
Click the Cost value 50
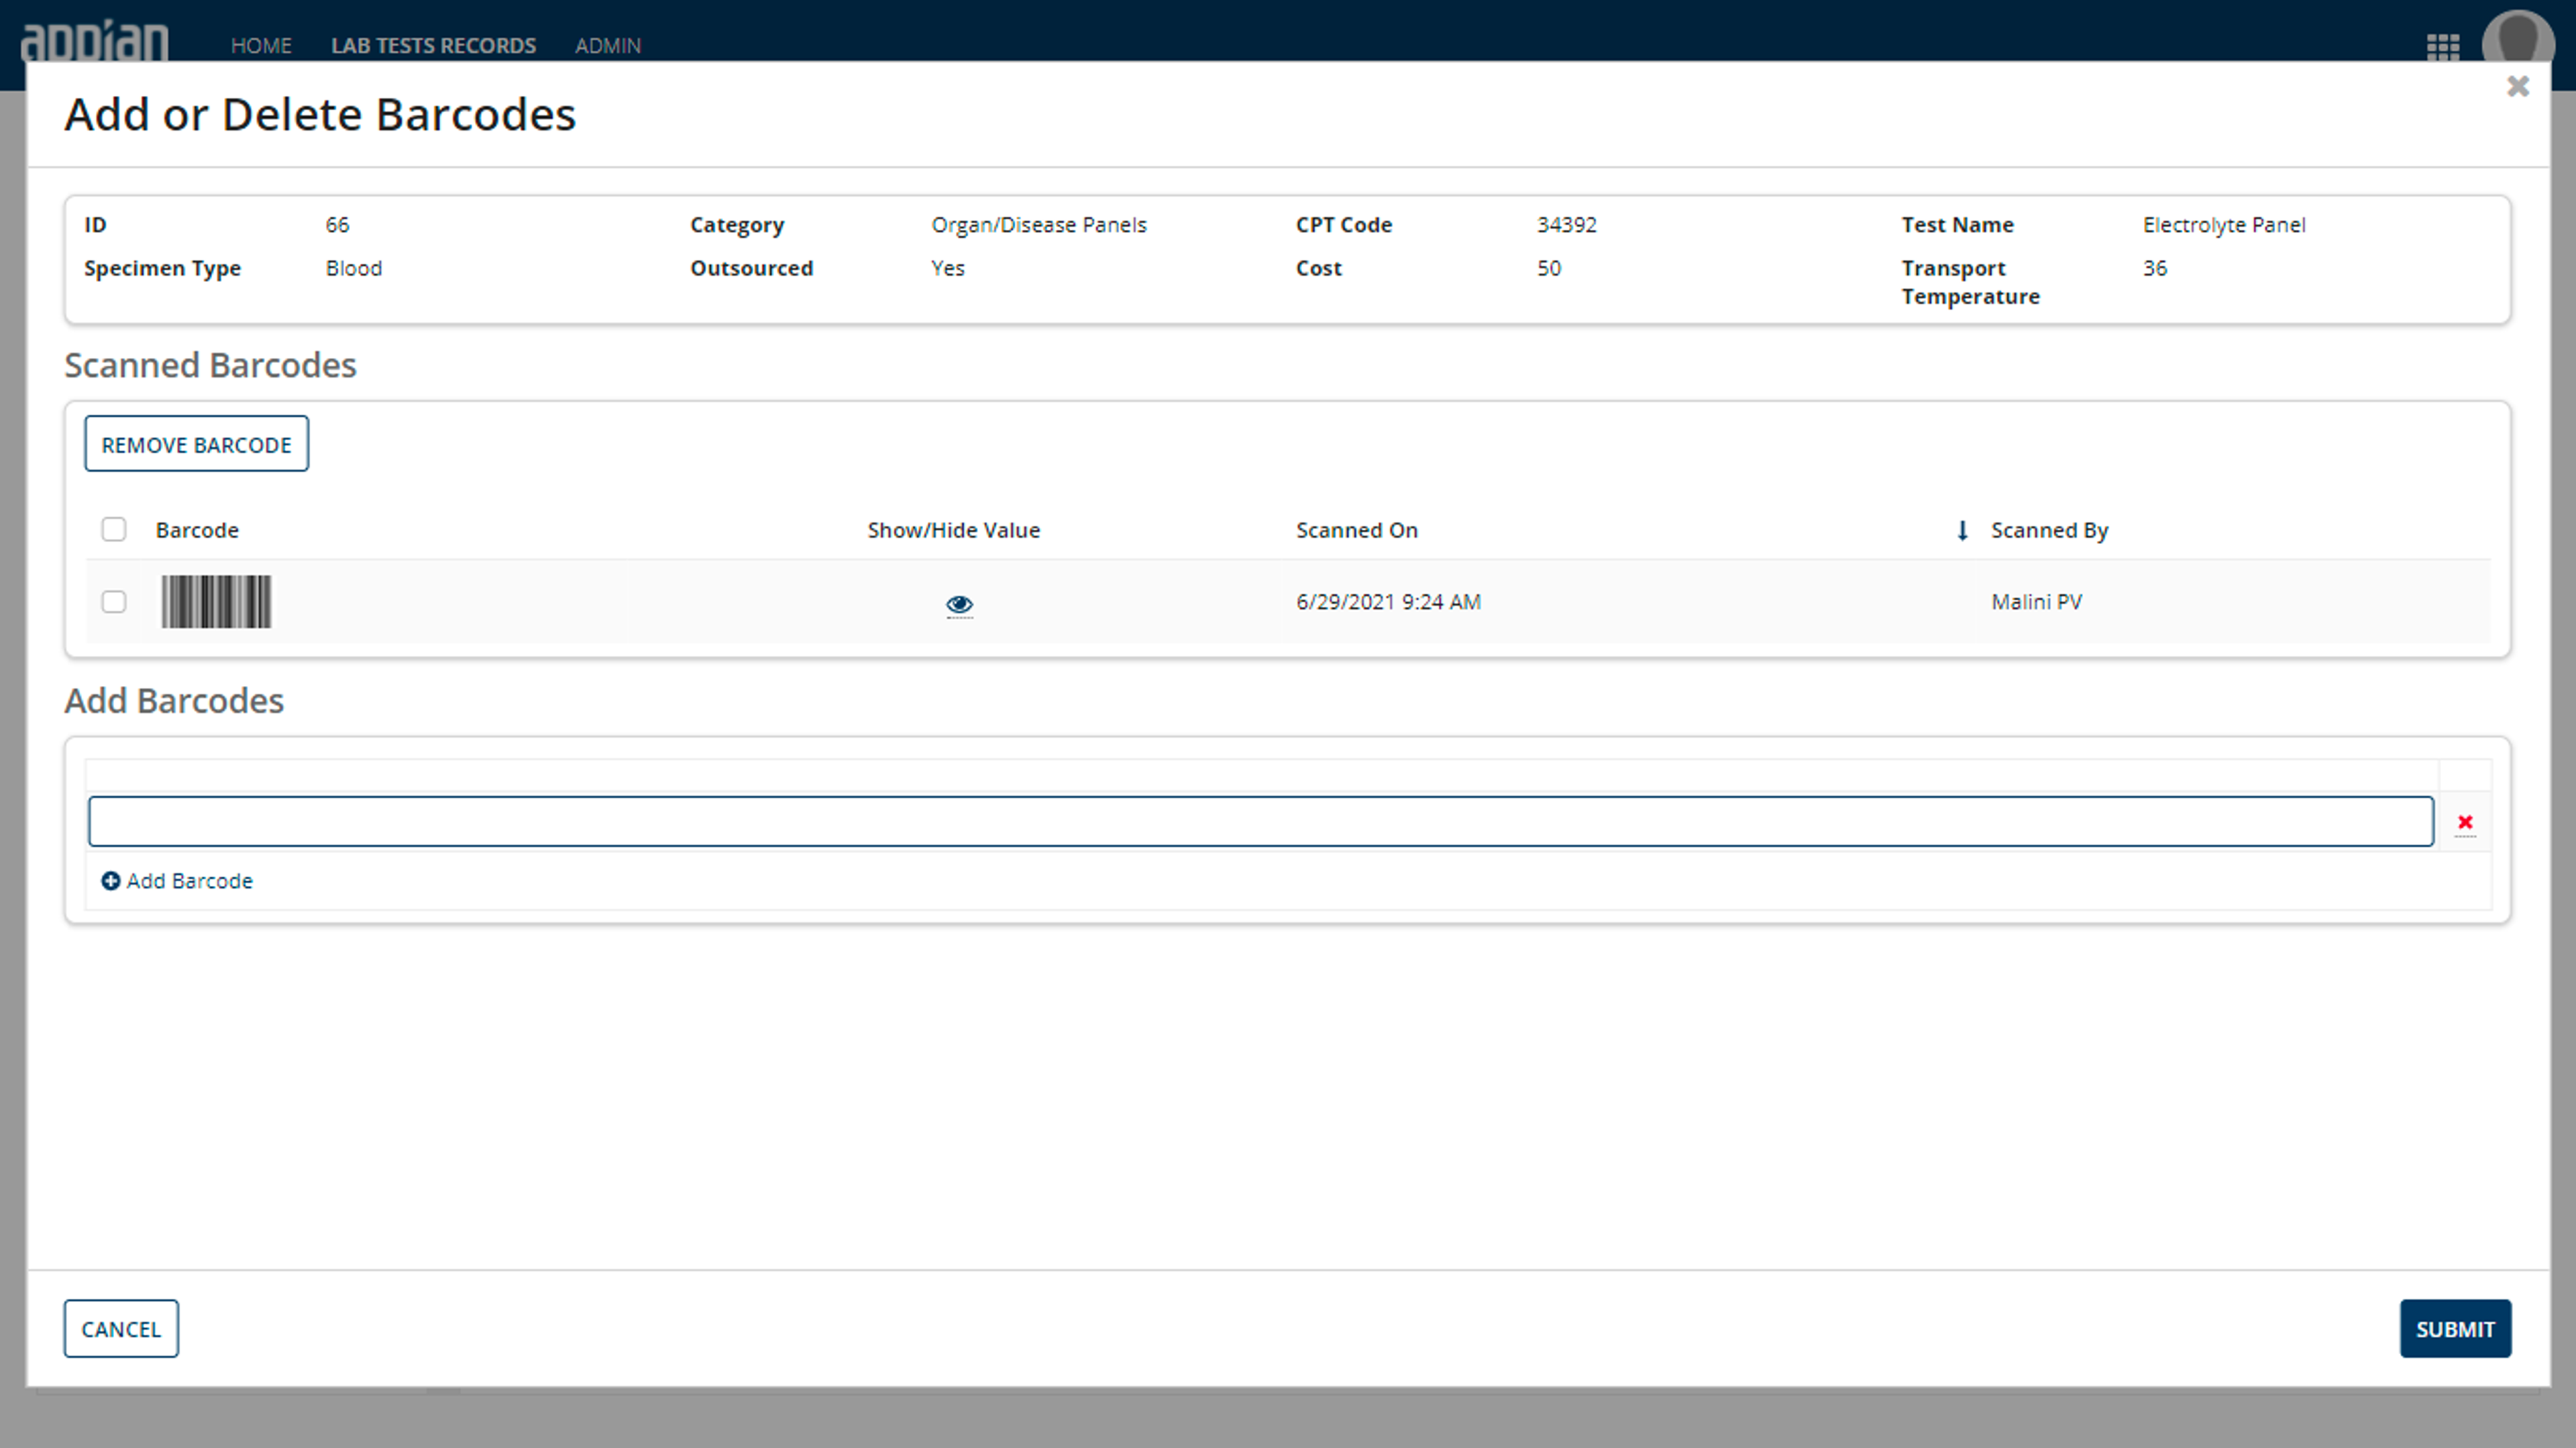(x=1548, y=268)
